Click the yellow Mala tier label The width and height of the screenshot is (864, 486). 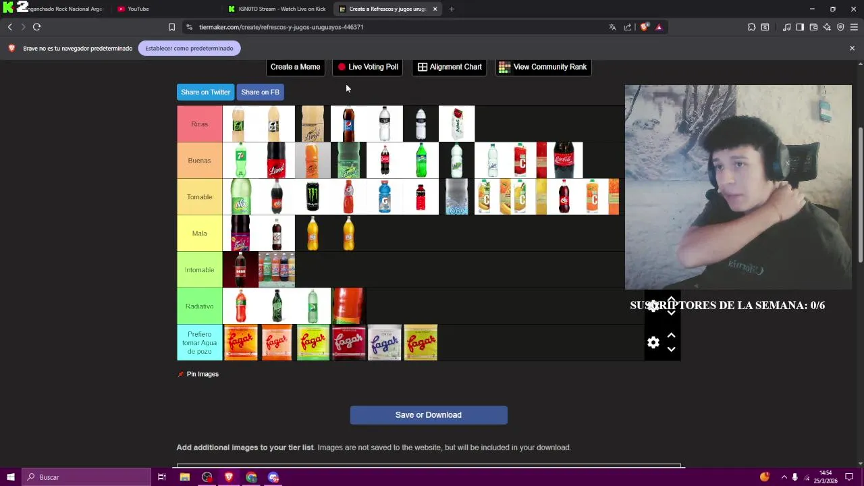[x=199, y=234]
